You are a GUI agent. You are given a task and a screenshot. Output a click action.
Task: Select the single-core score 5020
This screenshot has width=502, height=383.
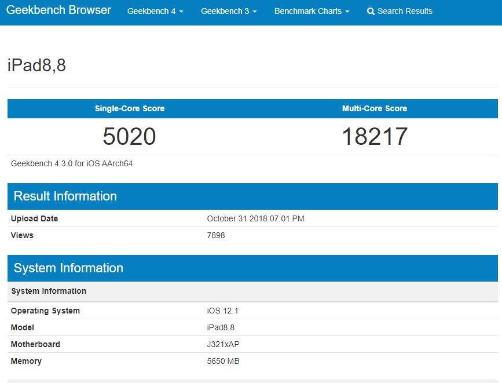coord(129,137)
